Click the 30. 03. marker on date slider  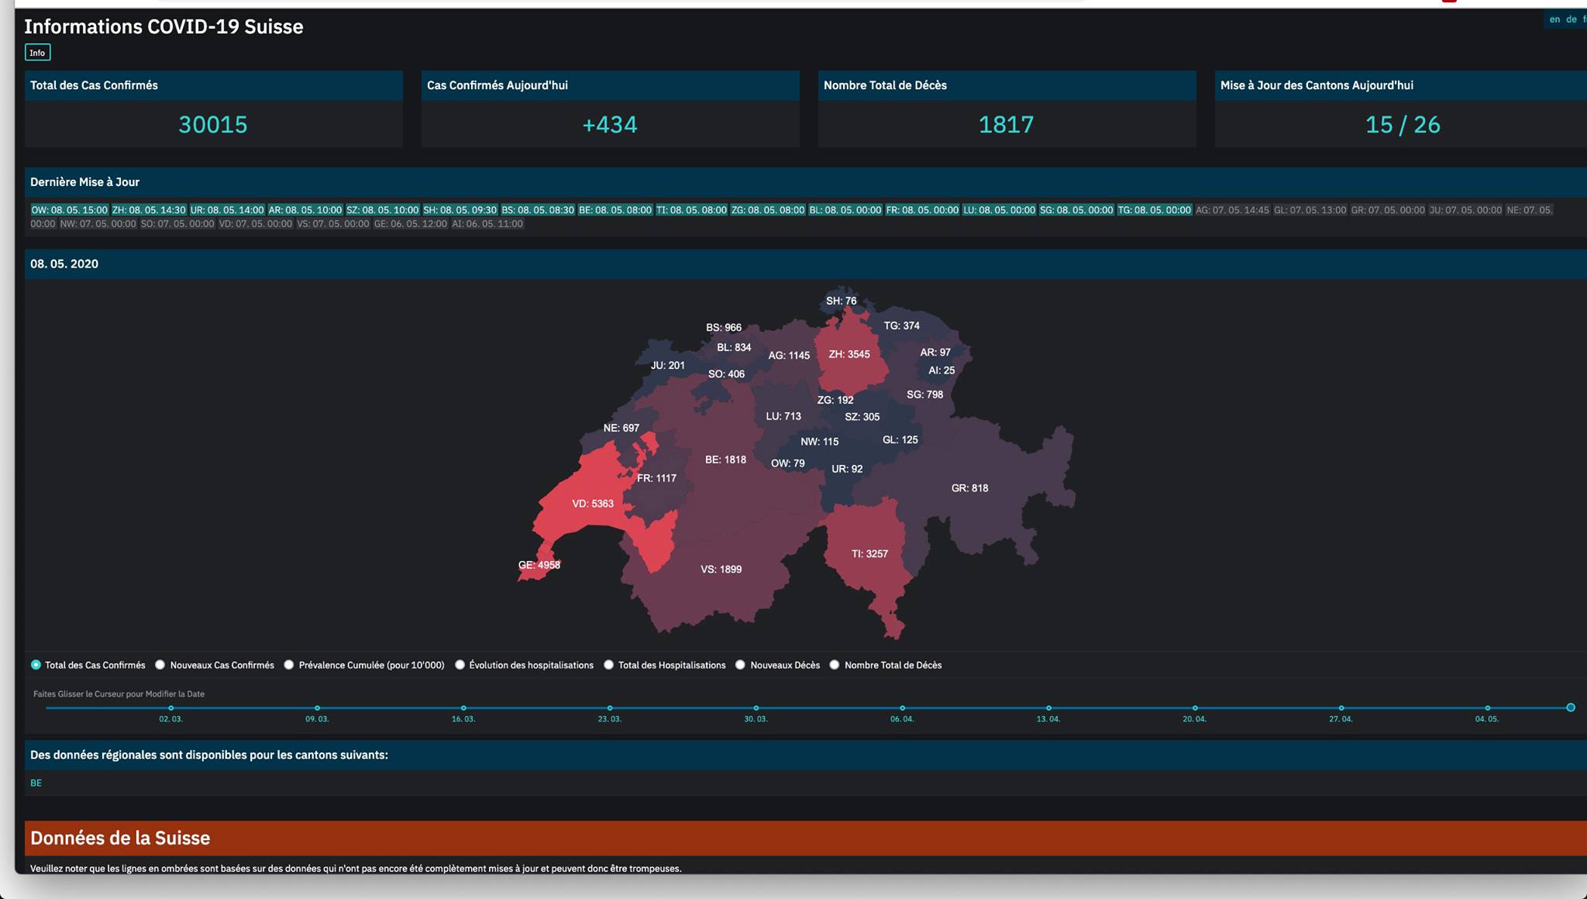(756, 708)
